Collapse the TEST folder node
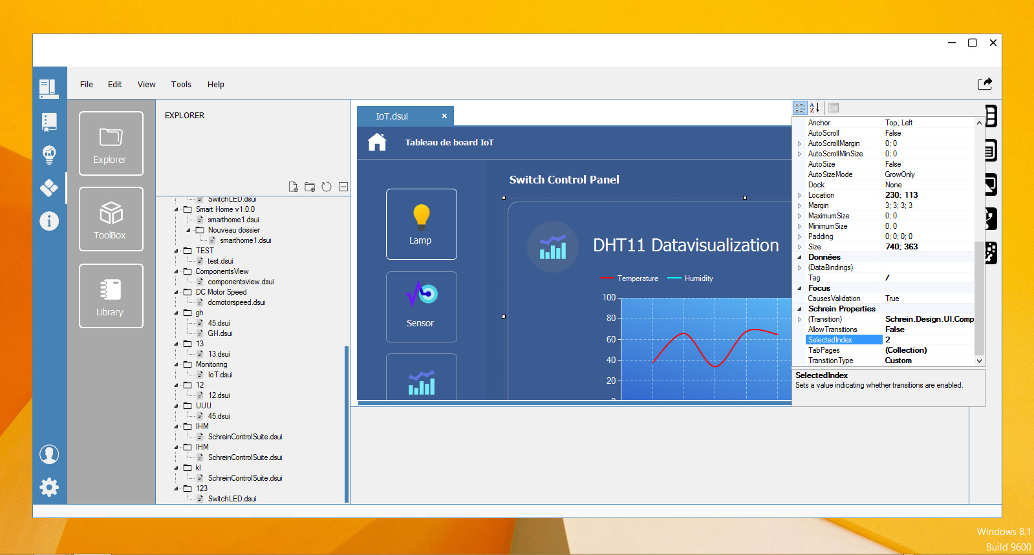 176,251
